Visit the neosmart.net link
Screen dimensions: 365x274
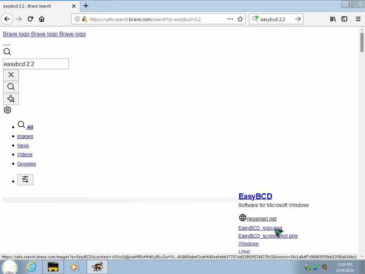point(262,219)
